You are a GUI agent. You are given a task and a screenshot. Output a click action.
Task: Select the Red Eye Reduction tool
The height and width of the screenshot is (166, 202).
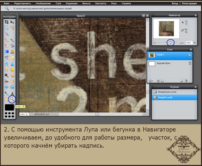point(6,81)
